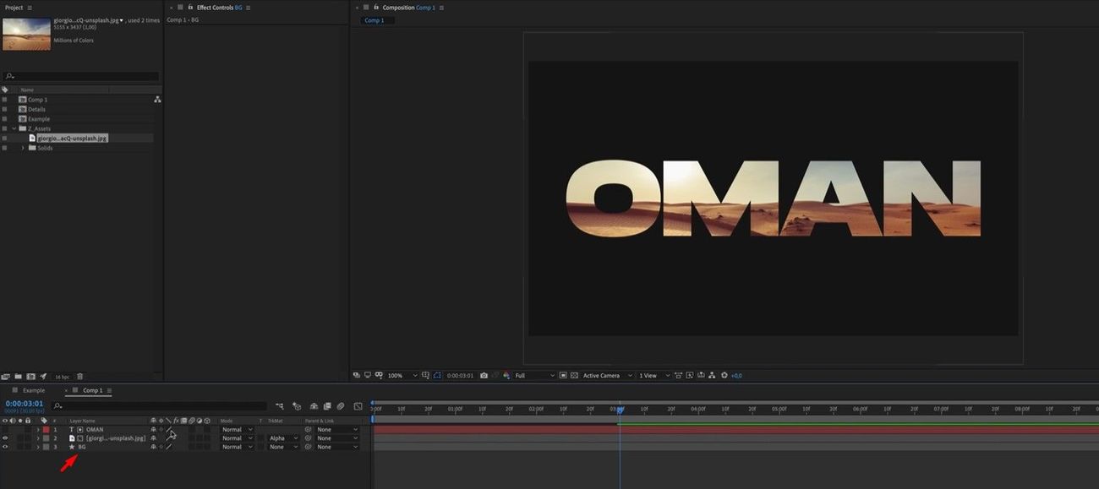Image resolution: width=1099 pixels, height=489 pixels.
Task: Select the Comp 1 tab in viewer
Action: coord(374,20)
